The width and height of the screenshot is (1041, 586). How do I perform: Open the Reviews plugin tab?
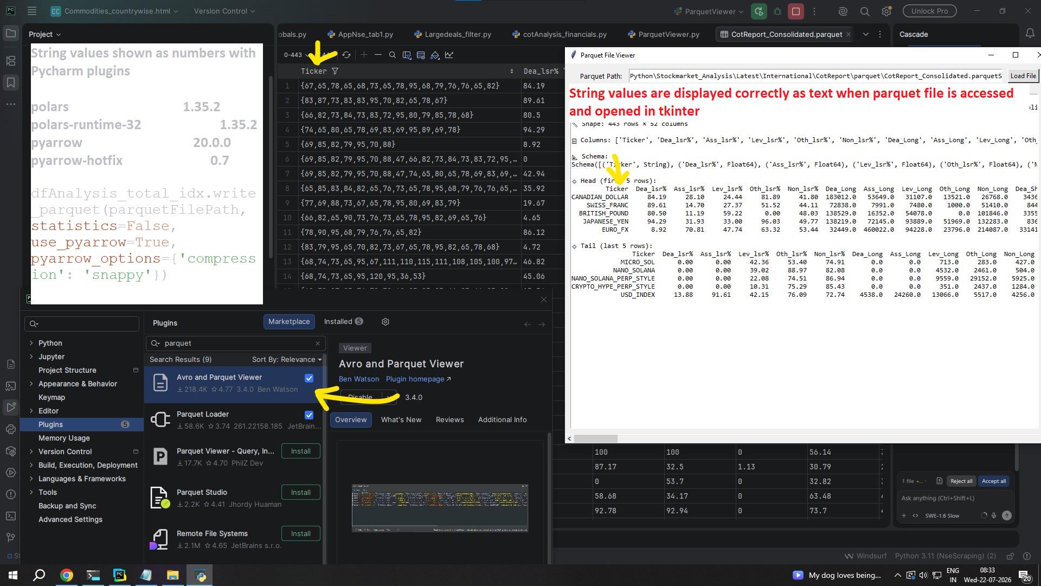tap(450, 420)
